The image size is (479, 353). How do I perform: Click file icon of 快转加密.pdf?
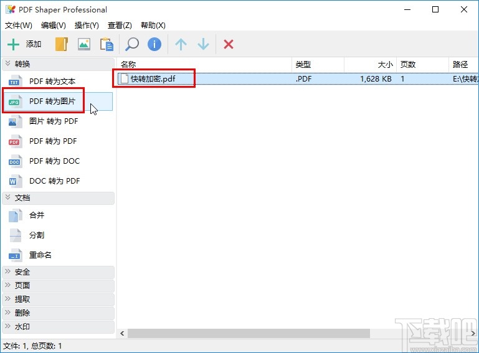(125, 79)
